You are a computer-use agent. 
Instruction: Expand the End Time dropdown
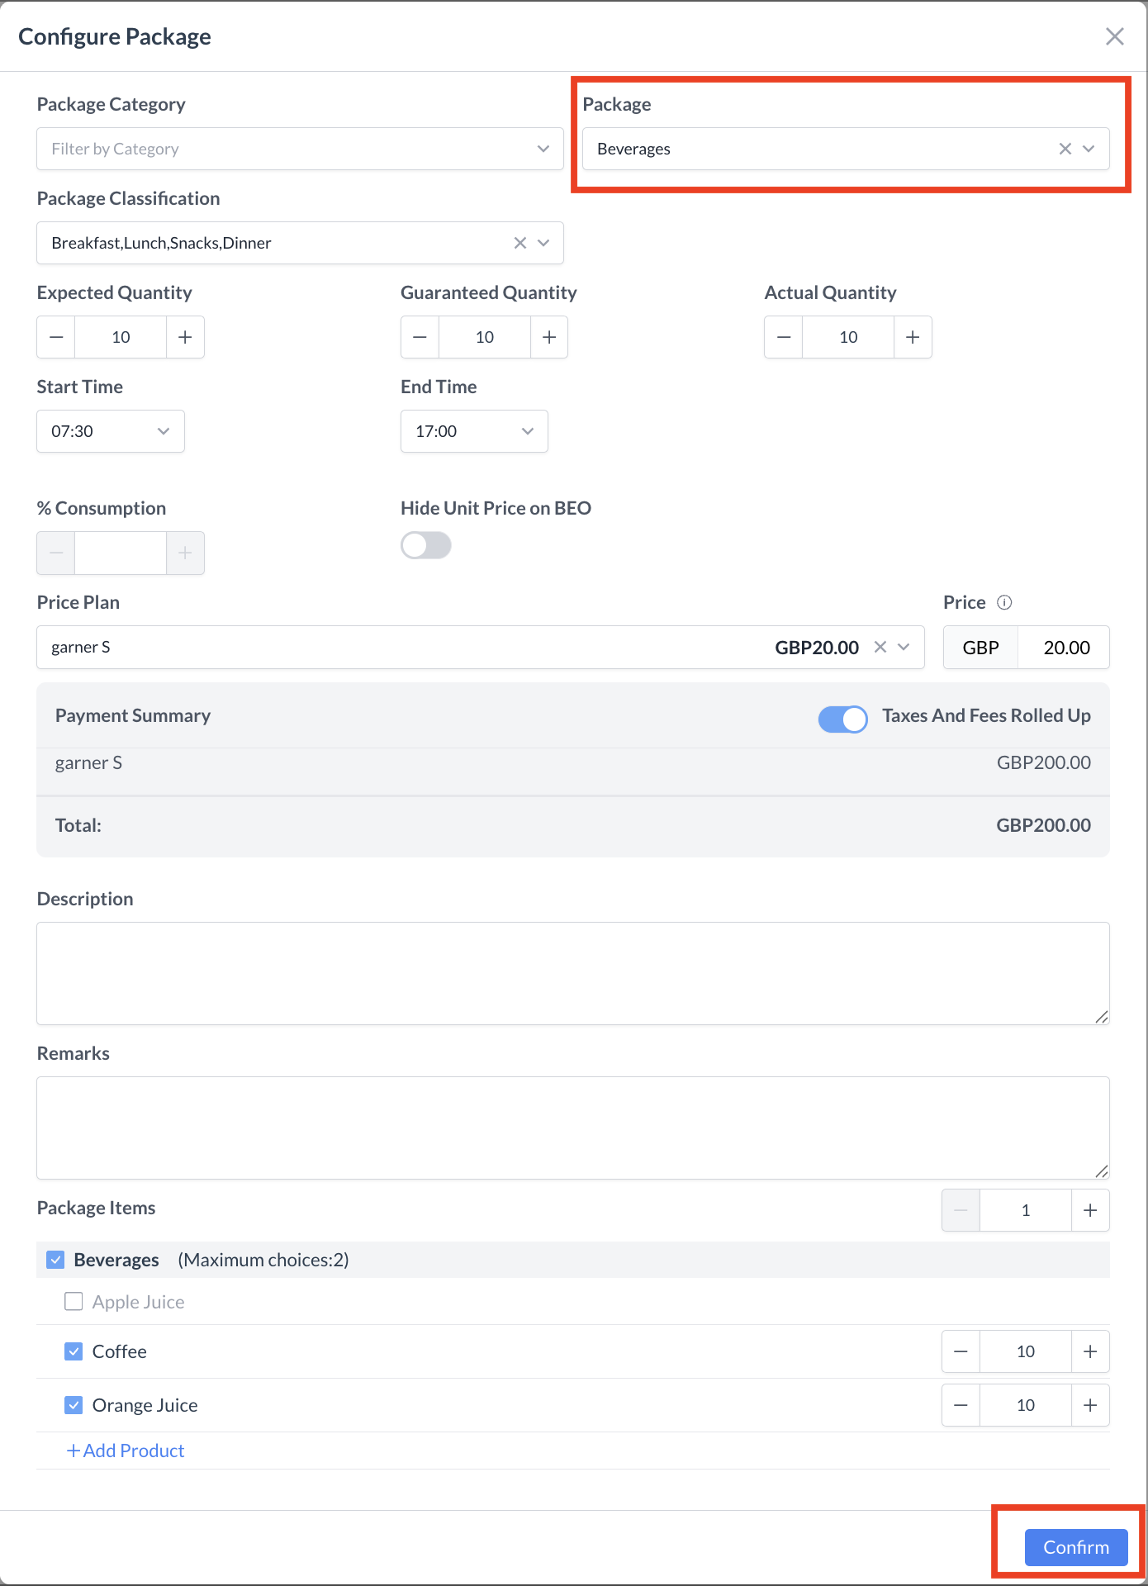(x=474, y=431)
